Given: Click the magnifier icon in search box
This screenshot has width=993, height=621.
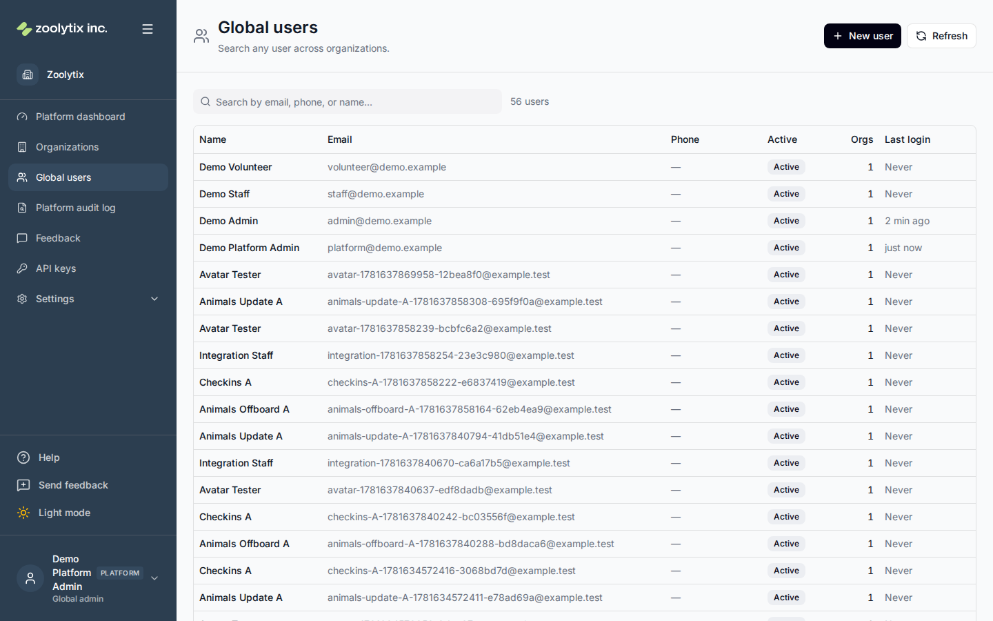Looking at the screenshot, I should click(x=205, y=101).
